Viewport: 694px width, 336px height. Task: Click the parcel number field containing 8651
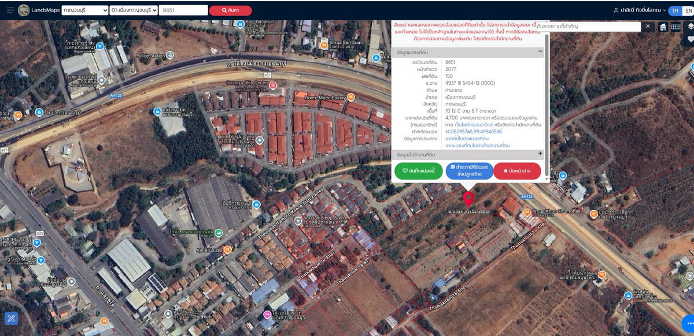pyautogui.click(x=183, y=10)
